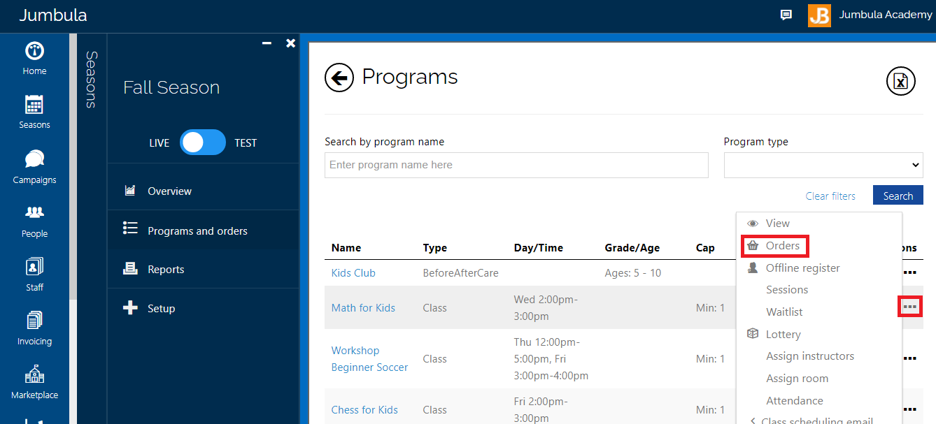Open the Invoicing icon in sidebar
Viewport: 936px width, 424px height.
[x=34, y=321]
